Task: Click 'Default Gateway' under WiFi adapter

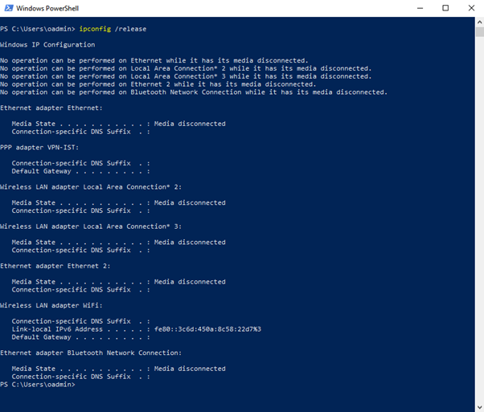Action: (41, 337)
